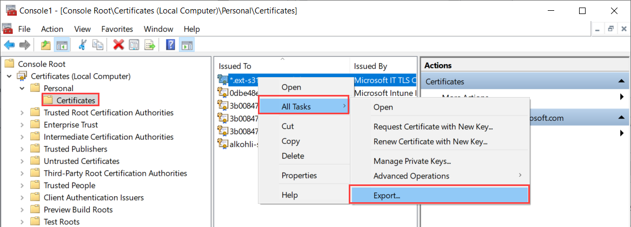Viewport: 631px width, 227px height.
Task: Select the Microsoft IT TLS issued-by cell
Action: [385, 80]
